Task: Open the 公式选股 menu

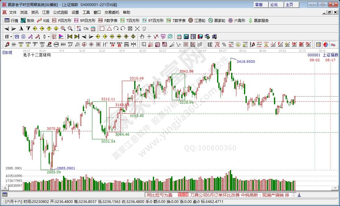Action: (x=61, y=12)
